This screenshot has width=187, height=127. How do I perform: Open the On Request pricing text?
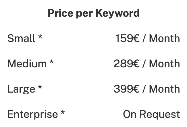tap(152, 115)
